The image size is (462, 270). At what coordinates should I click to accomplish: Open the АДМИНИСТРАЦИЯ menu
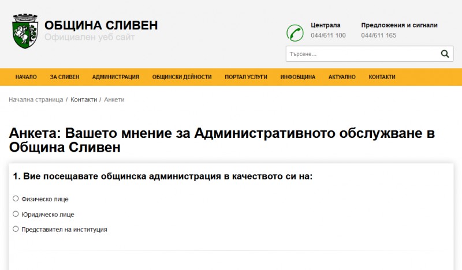point(115,77)
